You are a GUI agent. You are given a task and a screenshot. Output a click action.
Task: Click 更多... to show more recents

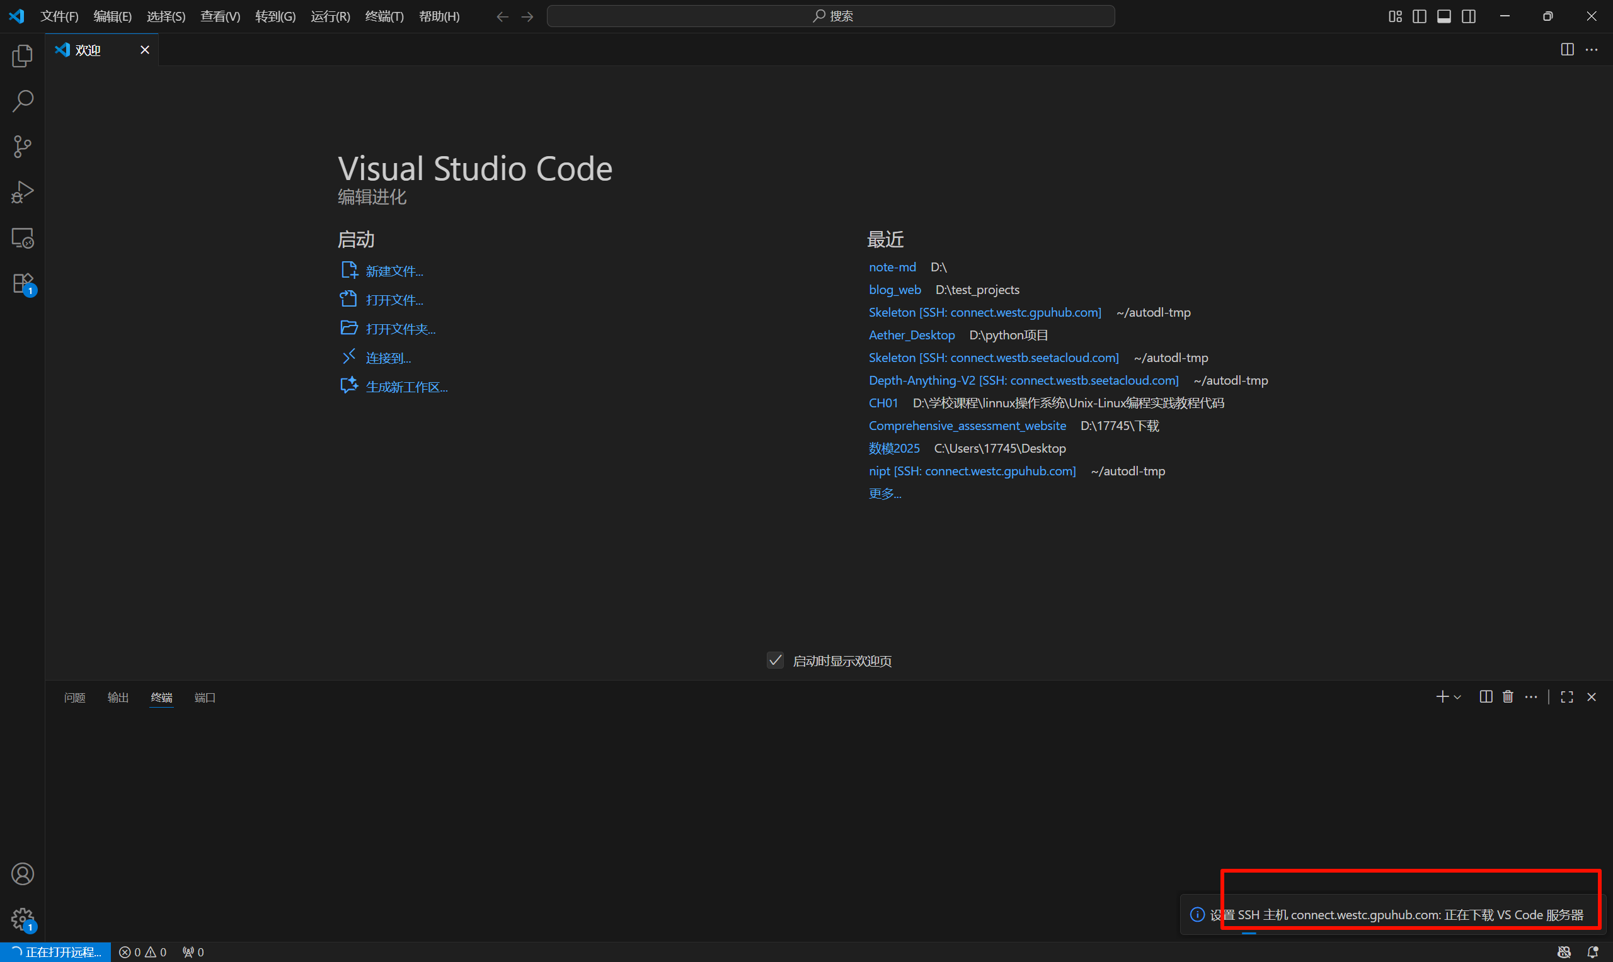885,494
